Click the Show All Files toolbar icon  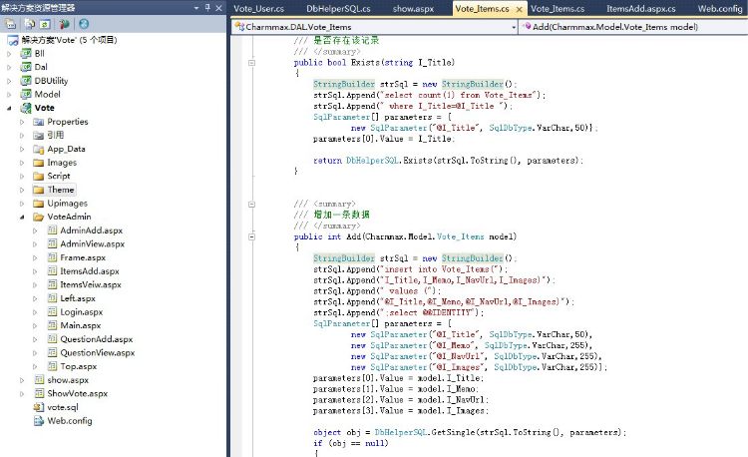(30, 24)
